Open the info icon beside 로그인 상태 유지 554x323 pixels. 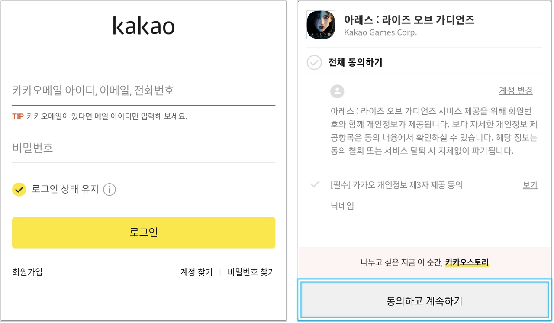110,190
